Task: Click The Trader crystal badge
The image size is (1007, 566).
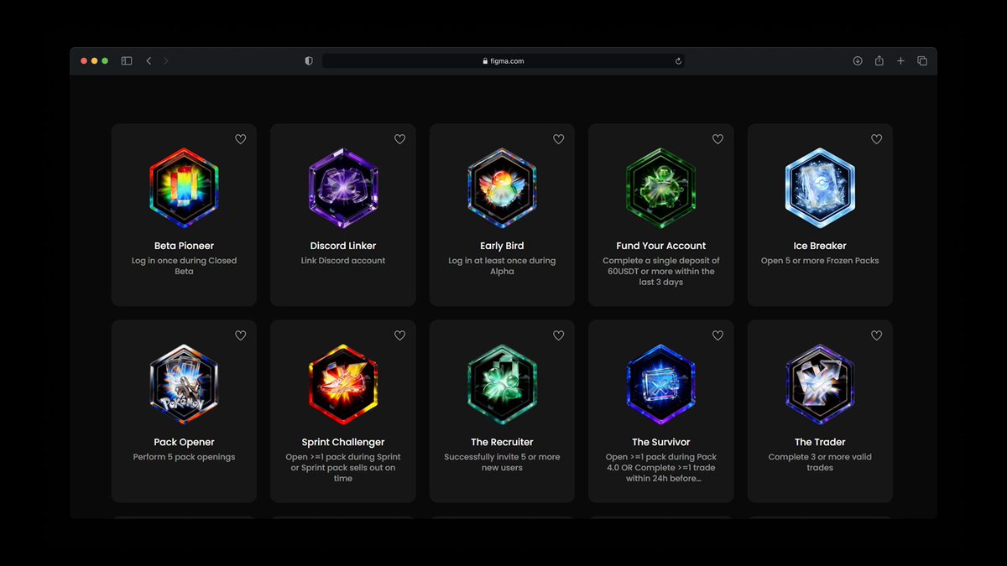Action: pyautogui.click(x=820, y=384)
